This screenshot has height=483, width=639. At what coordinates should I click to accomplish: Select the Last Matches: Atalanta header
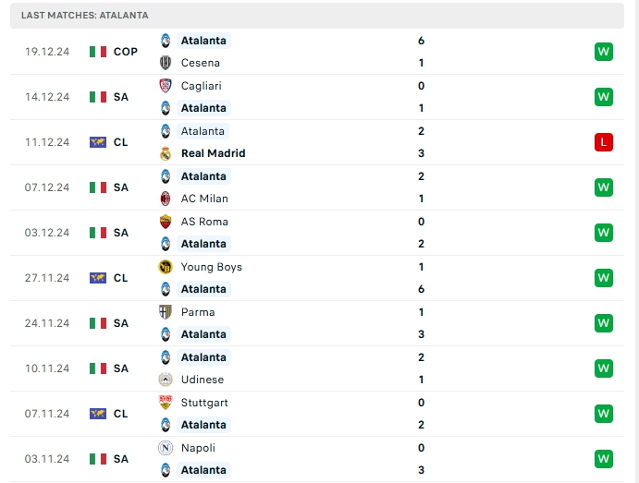84,16
